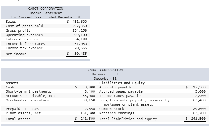Viewport: 224px width, 128px height.
Task: Click the Retained earnings label
Action: click(x=117, y=113)
